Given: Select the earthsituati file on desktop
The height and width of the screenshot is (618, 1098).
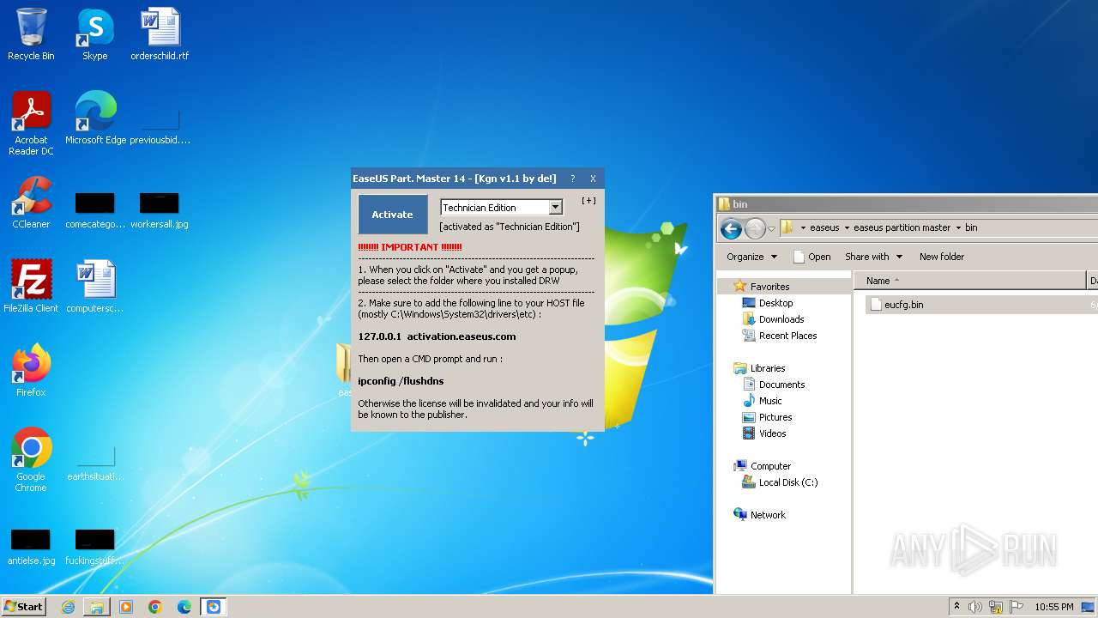Looking at the screenshot, I should 94,463.
